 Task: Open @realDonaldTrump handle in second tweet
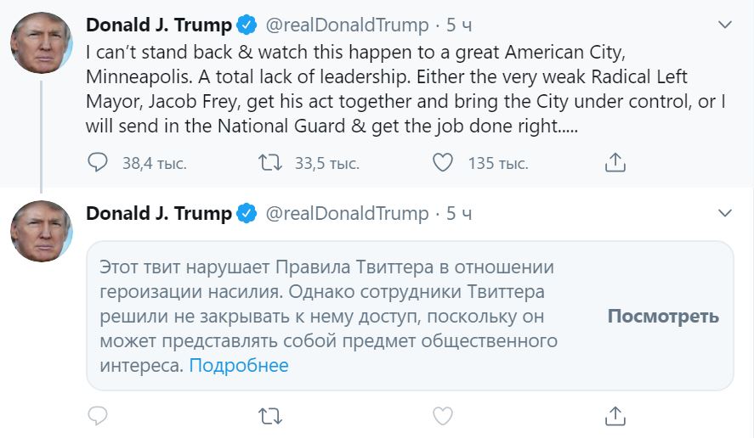click(347, 213)
